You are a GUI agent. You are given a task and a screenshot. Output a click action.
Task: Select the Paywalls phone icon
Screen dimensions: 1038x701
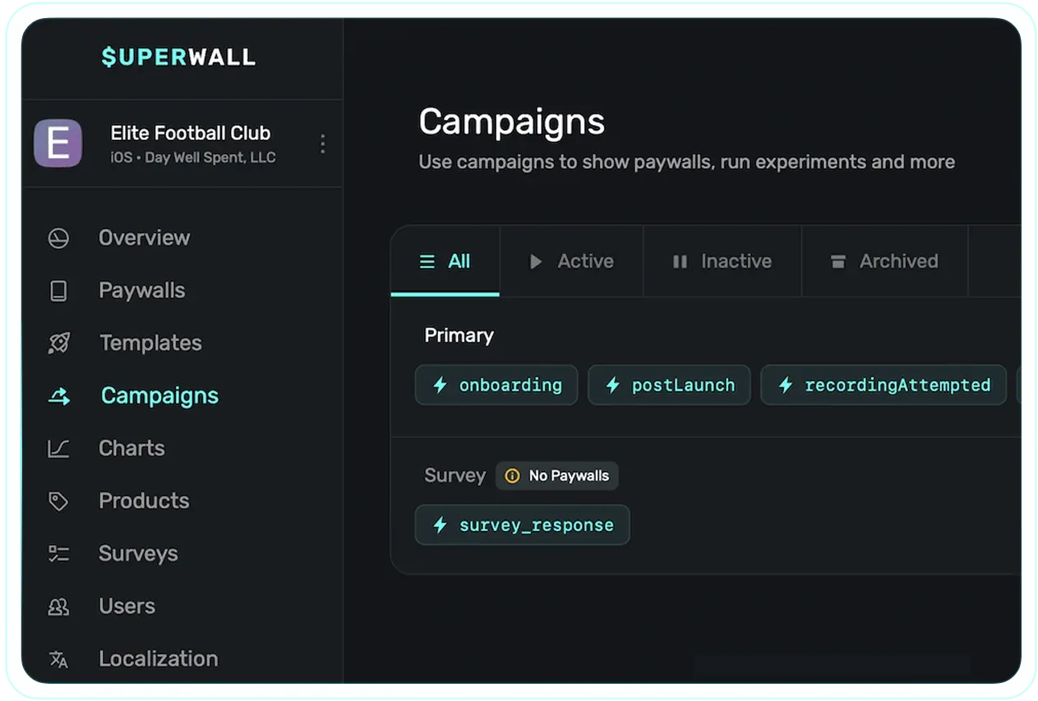pos(58,290)
